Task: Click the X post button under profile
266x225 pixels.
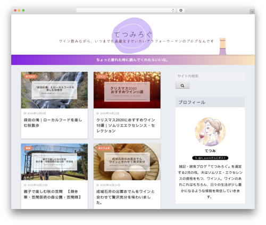Action: 210,158
